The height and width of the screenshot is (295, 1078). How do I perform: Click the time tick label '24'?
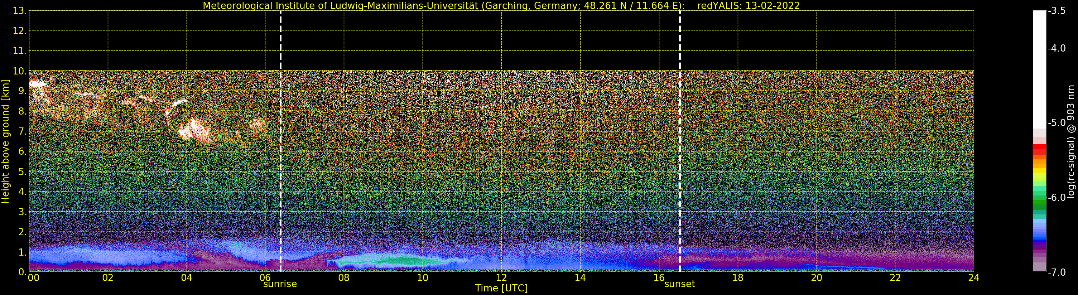click(x=974, y=278)
